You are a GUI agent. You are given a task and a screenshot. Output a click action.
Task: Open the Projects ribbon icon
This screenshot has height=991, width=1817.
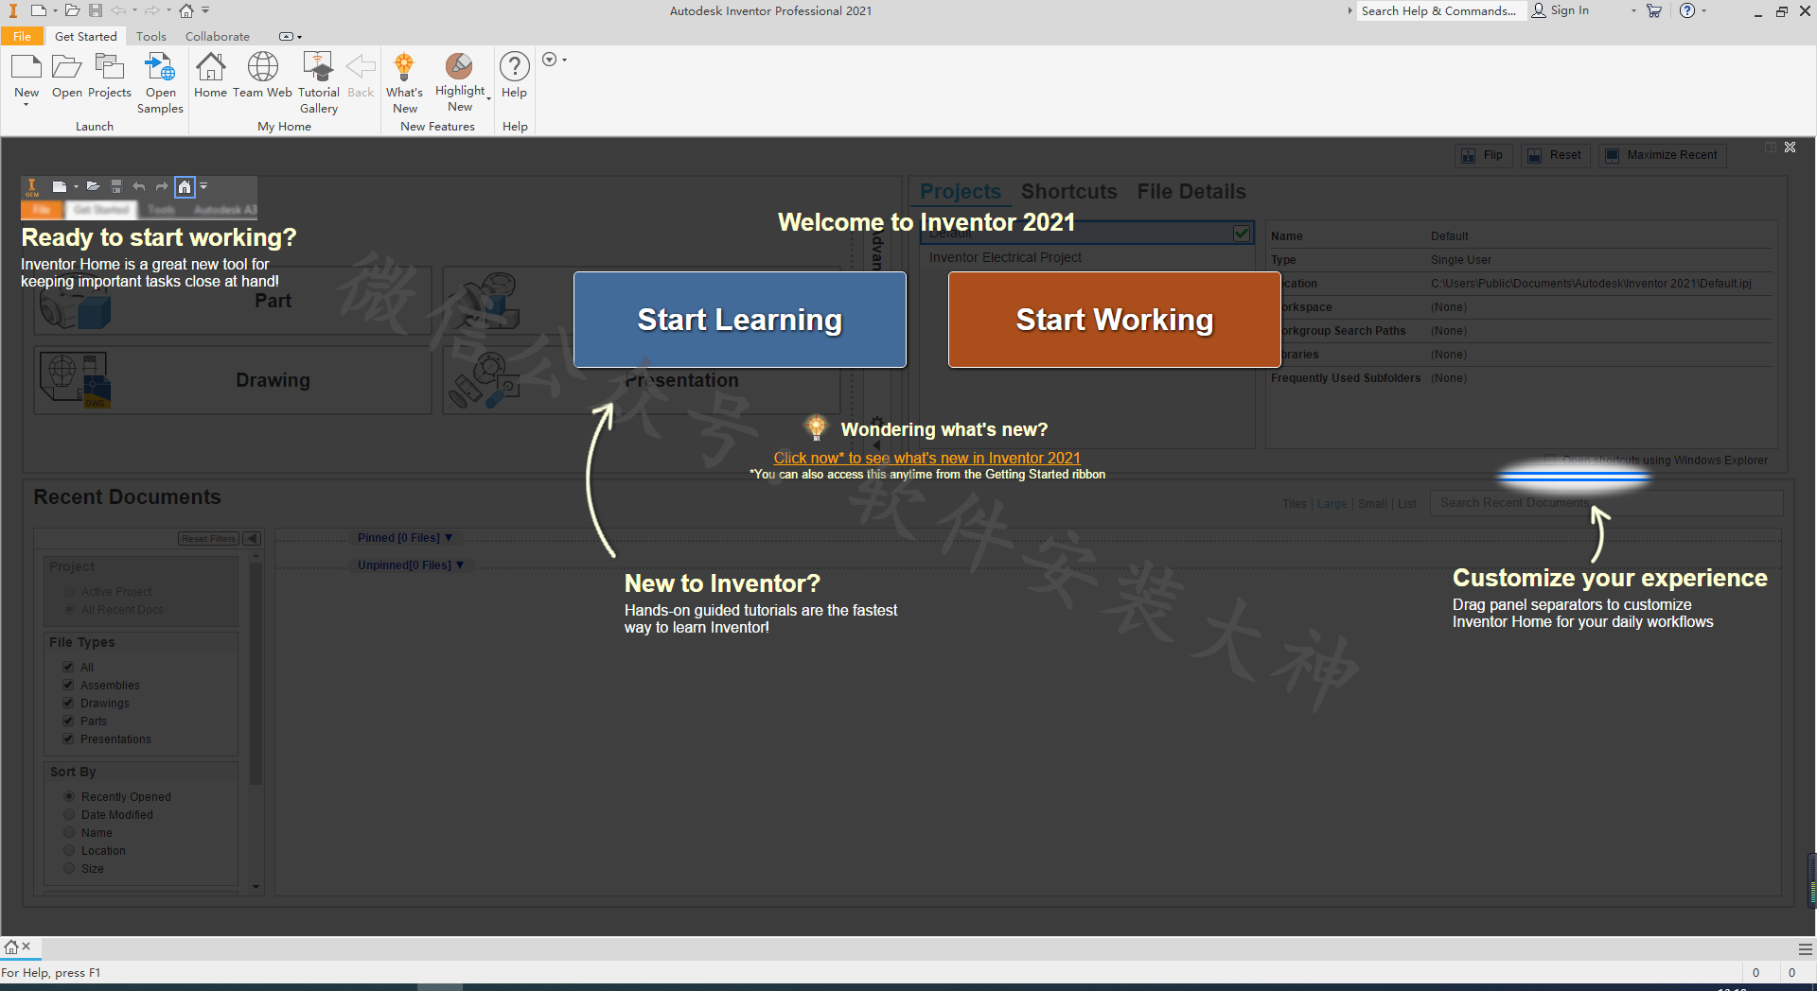(110, 67)
